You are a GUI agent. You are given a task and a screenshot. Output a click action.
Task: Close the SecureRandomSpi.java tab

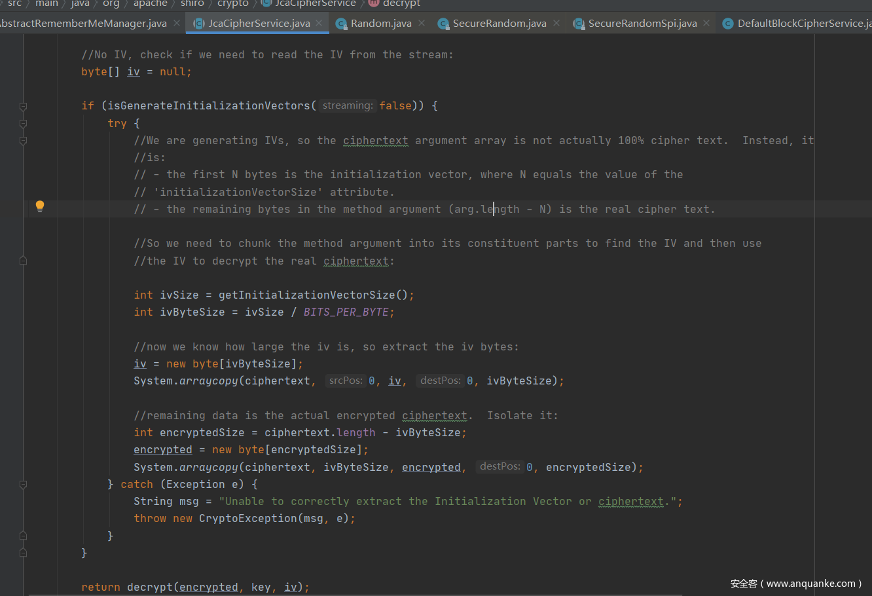[x=706, y=23]
